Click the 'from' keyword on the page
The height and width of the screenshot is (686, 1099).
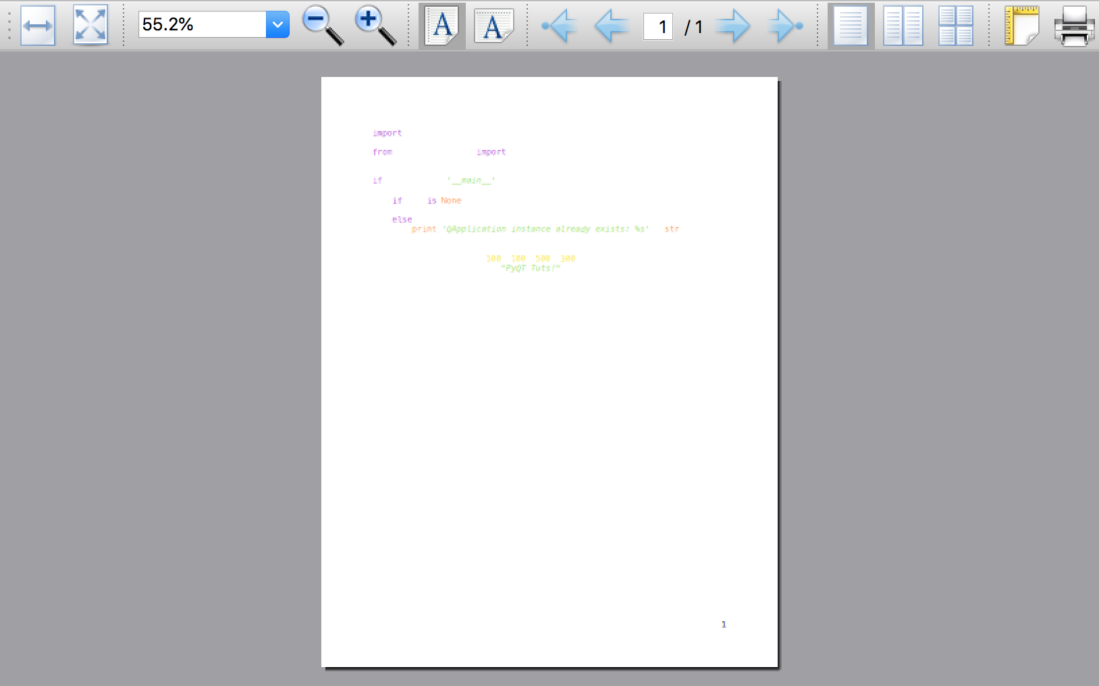[382, 152]
